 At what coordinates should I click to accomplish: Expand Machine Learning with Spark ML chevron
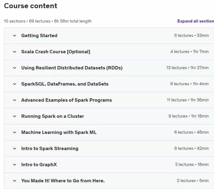[x=15, y=132]
